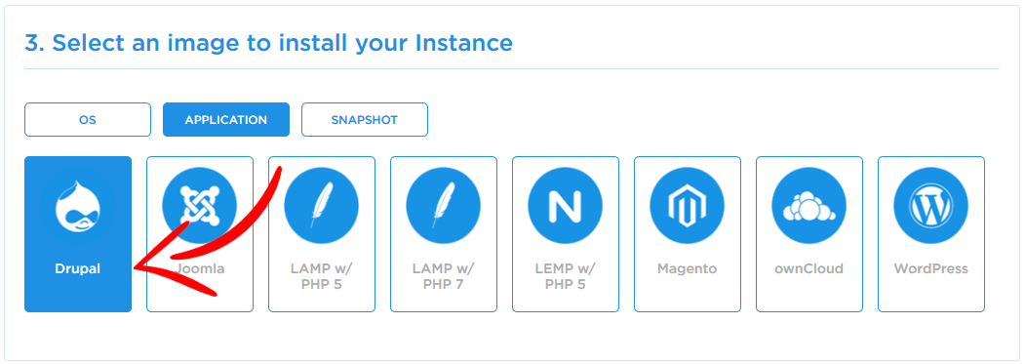
Task: Select the Drupal logo icon
Action: click(x=78, y=205)
